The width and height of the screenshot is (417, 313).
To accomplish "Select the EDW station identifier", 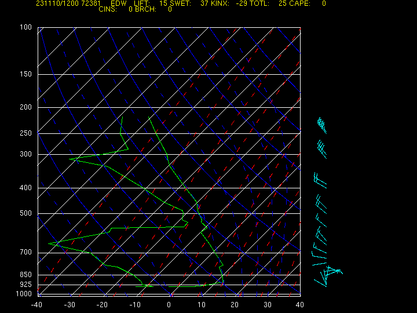I will pos(118,3).
